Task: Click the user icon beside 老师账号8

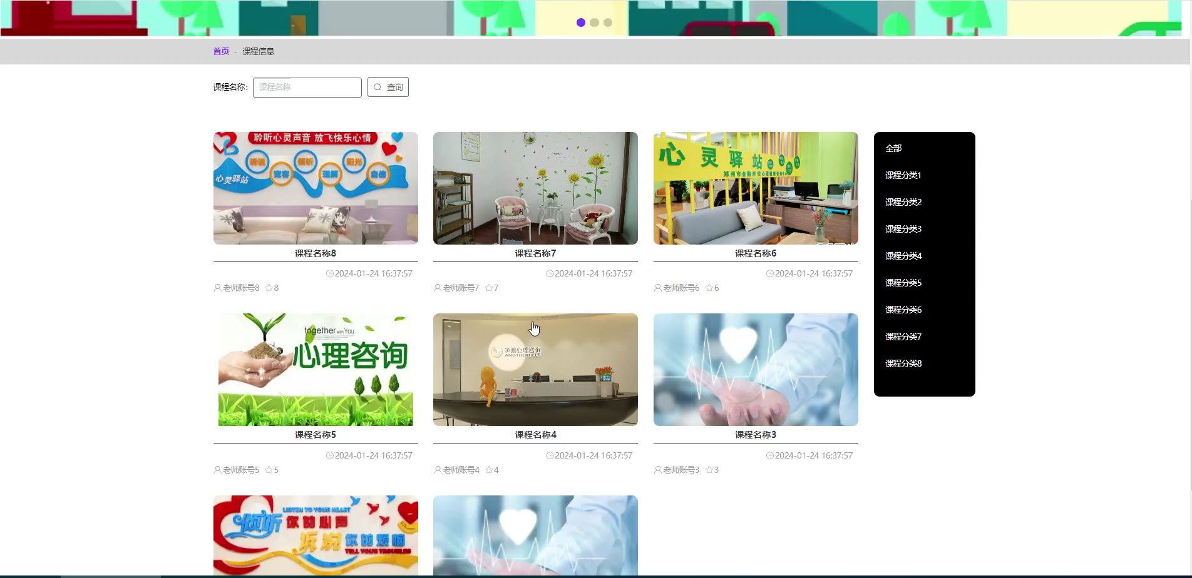Action: 218,288
